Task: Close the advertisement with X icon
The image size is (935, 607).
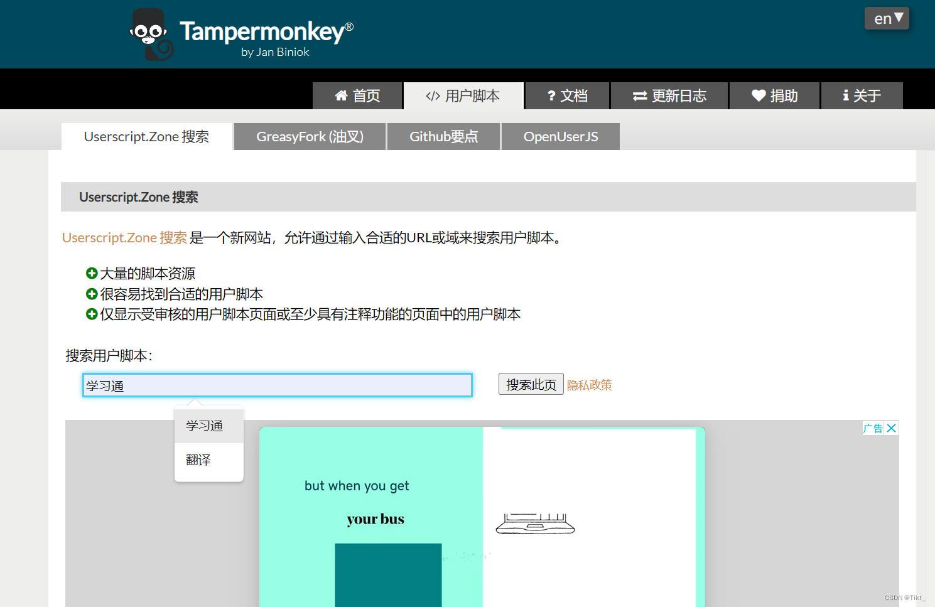Action: 892,428
